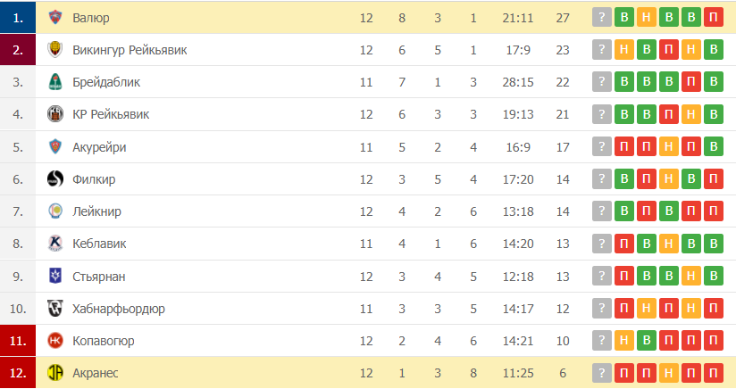Click the Хабнарфьордюр shield logo
This screenshot has width=736, height=389.
coord(55,309)
